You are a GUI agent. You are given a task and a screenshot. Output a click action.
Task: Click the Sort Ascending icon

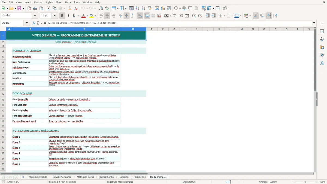tap(138, 8)
